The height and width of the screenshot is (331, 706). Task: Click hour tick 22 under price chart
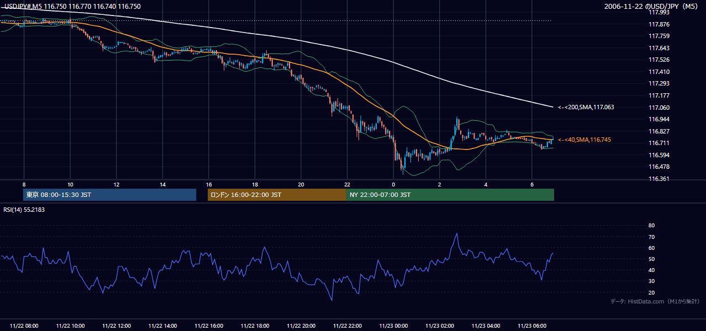coord(347,184)
